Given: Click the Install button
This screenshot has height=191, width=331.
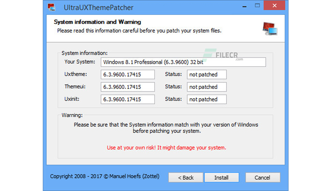Looking at the screenshot, I should pyautogui.click(x=221, y=178).
